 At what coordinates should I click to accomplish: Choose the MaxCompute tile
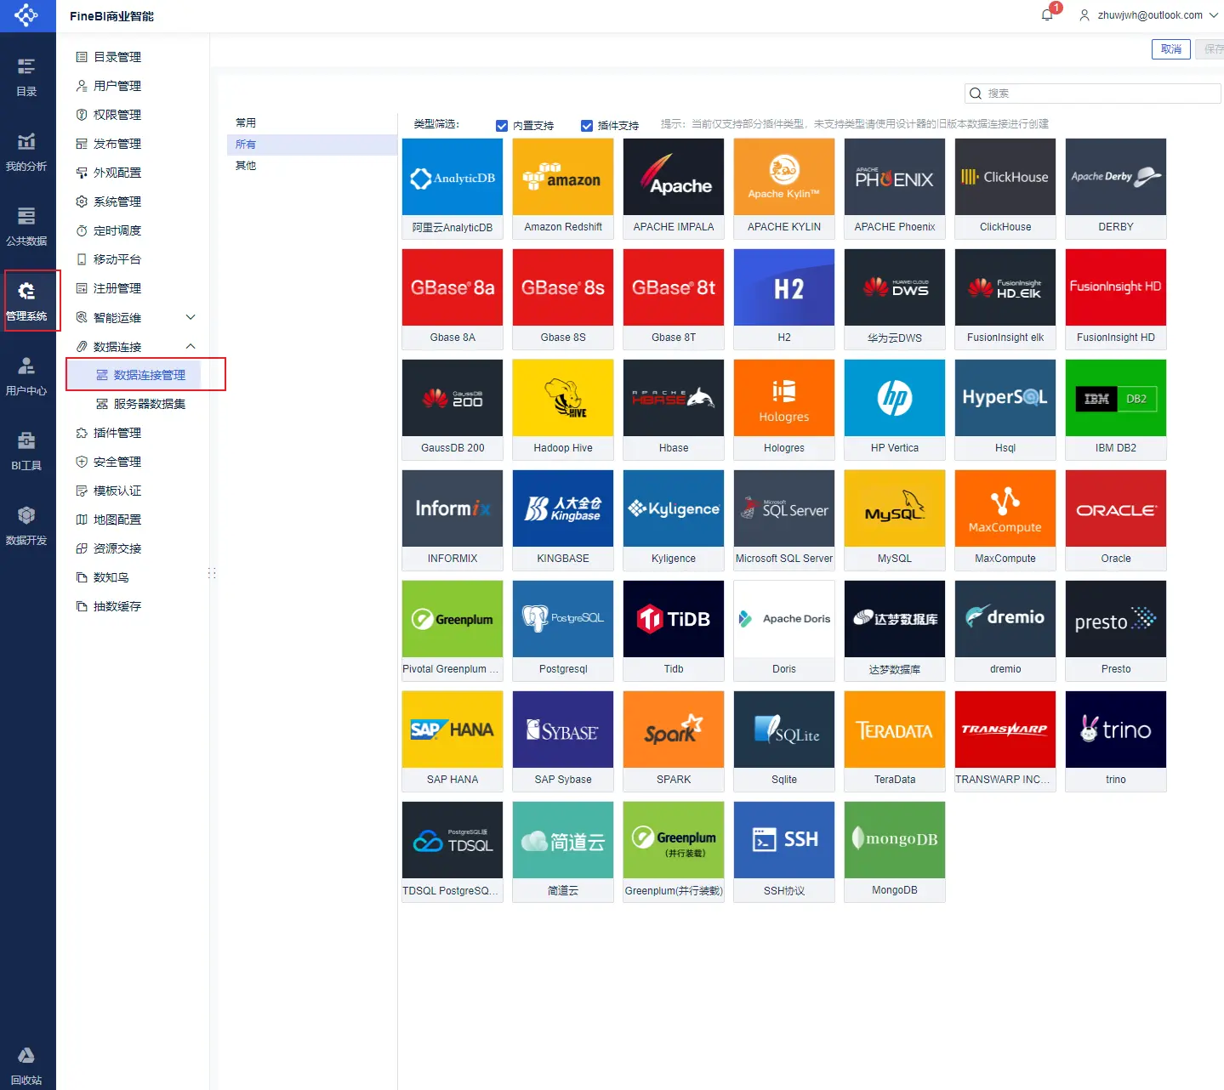1005,519
